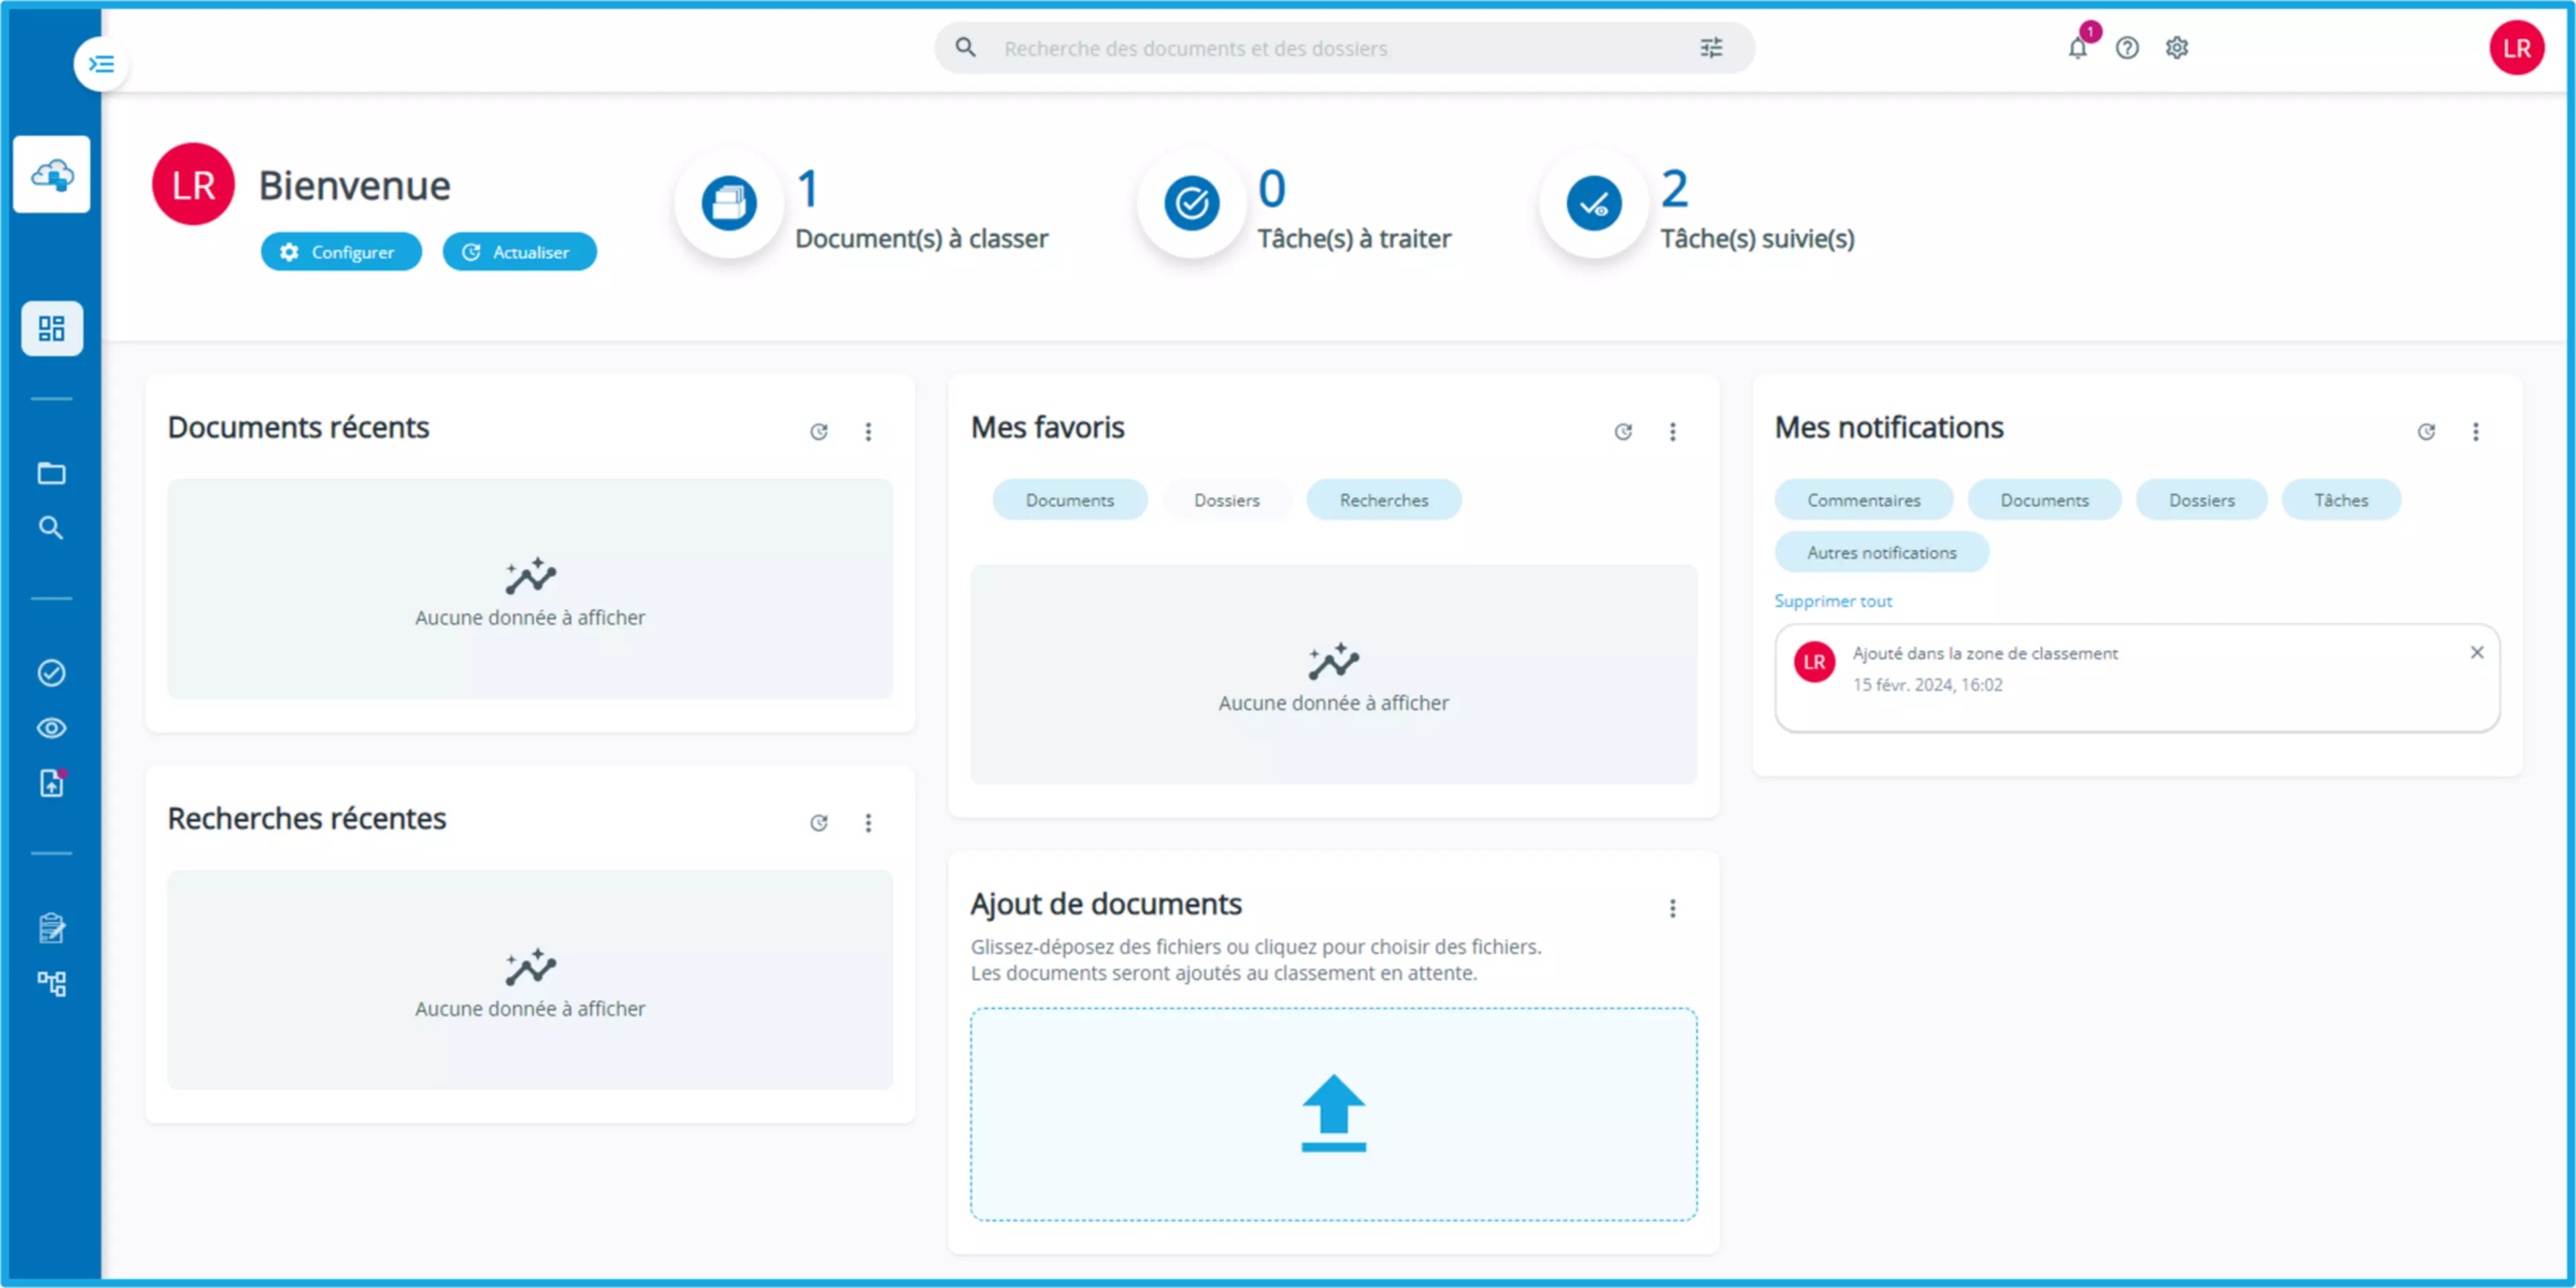Open the tree structure icon in sidebar

(x=52, y=983)
